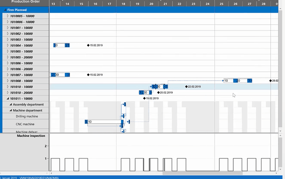This screenshot has height=179, width=285.
Task: Click the 19.02.2019 milestone diamond
Action: tap(144, 98)
